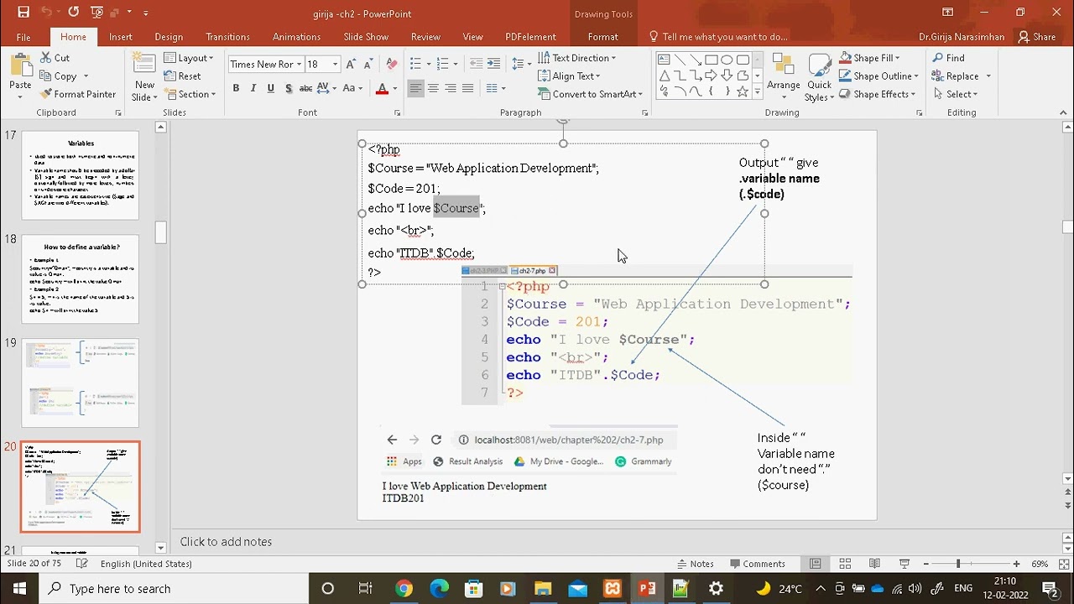The width and height of the screenshot is (1074, 604).
Task: Center align the text
Action: pyautogui.click(x=433, y=88)
